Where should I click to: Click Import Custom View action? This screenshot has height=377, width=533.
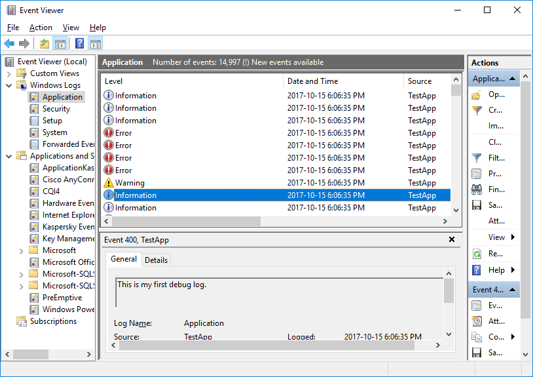pyautogui.click(x=496, y=127)
